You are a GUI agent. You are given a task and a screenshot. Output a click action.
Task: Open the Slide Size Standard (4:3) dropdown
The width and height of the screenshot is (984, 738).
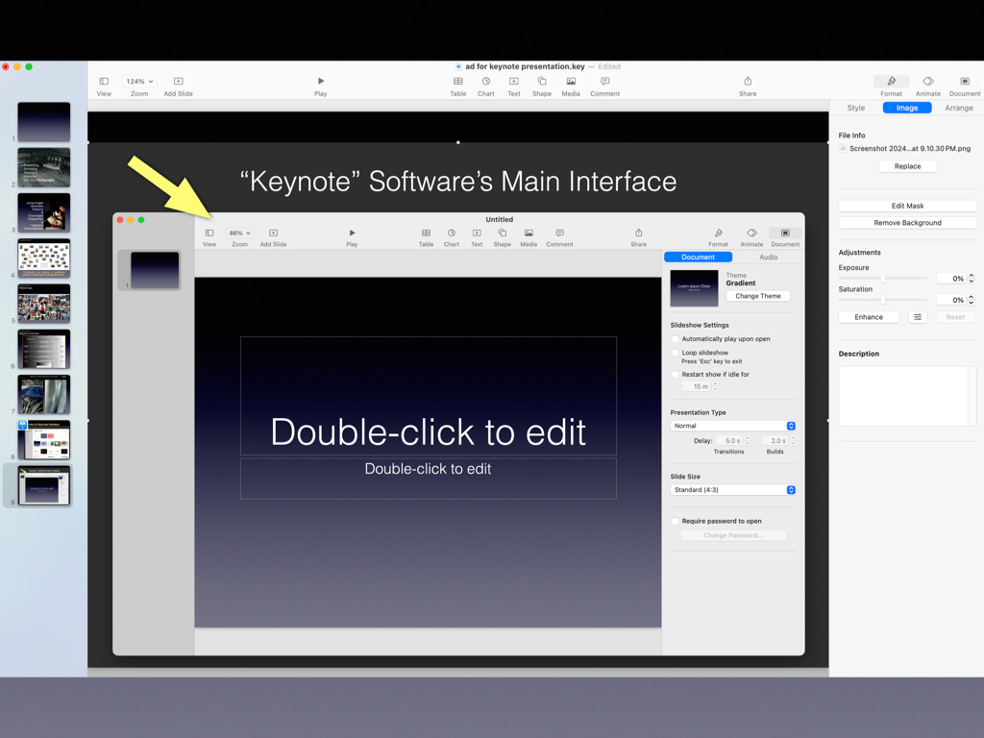click(733, 490)
